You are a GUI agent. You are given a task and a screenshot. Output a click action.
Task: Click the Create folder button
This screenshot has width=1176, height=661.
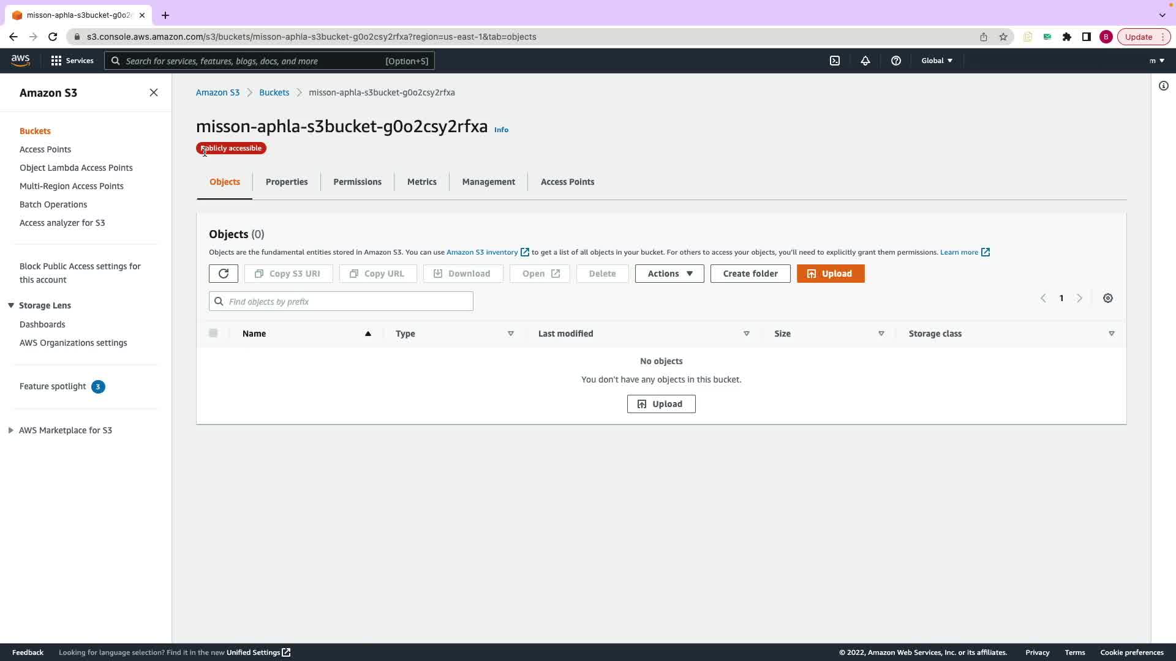[x=750, y=274]
